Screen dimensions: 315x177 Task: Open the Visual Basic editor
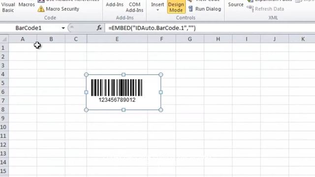coord(8,7)
